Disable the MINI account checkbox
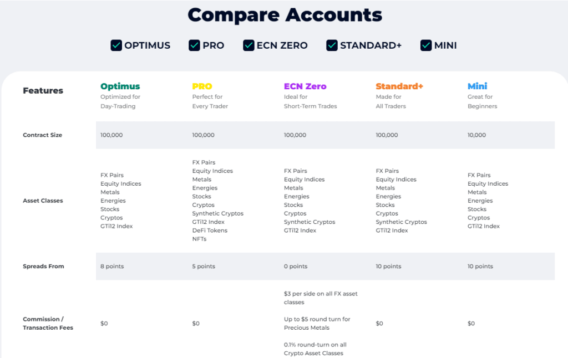 tap(426, 45)
